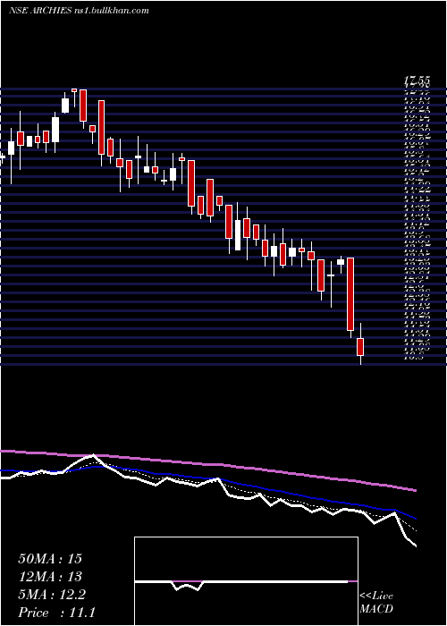Click the NSE ARCHIES ns1.bullkhan.com title text

click(79, 11)
